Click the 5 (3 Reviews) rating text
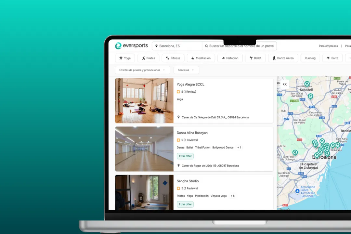 189,188
